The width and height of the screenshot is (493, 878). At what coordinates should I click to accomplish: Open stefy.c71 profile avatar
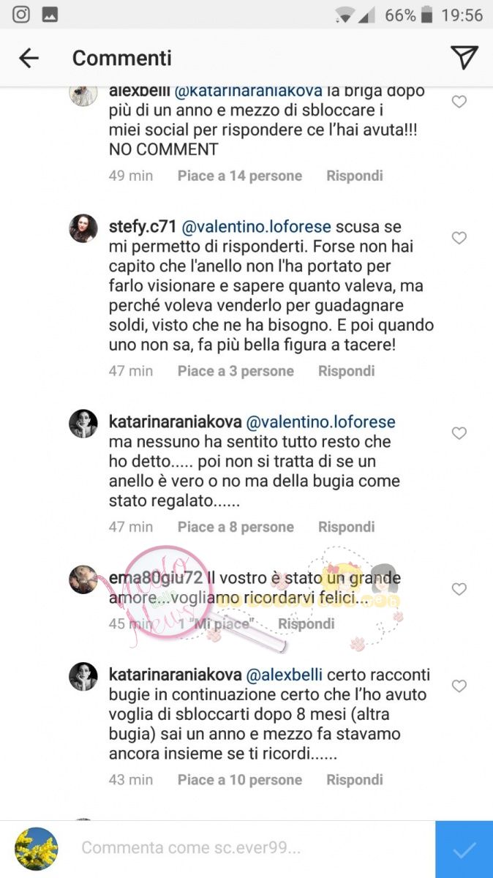(83, 228)
